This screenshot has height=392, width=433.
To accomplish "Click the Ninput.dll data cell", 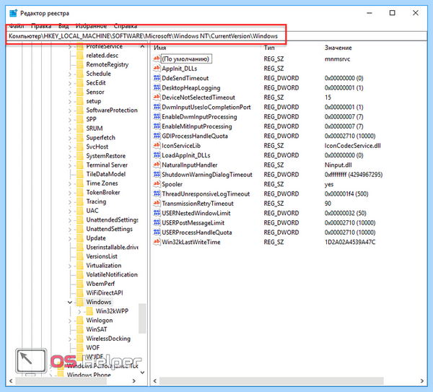I will 338,165.
